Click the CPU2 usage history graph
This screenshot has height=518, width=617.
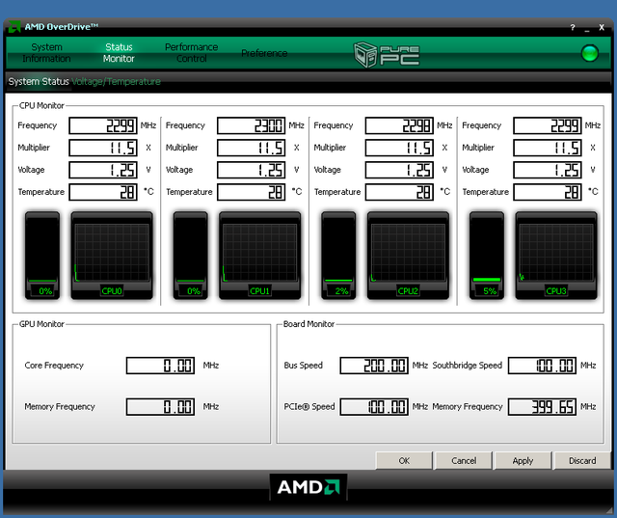click(x=408, y=255)
